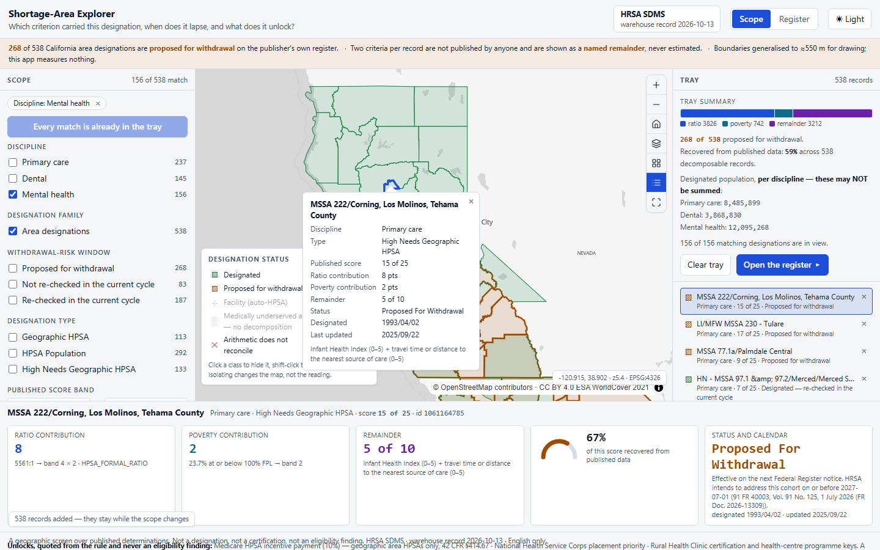Toggle Arithmetic does not reconcile legend class
The image size is (880, 550).
pyautogui.click(x=255, y=345)
